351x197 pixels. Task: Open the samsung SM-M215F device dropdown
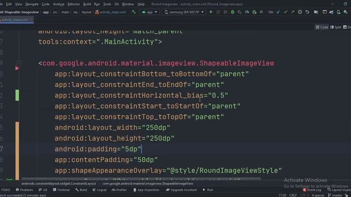[184, 12]
